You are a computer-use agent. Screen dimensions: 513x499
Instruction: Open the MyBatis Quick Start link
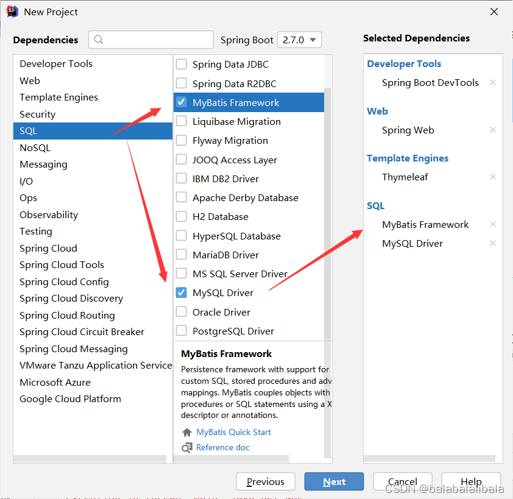(x=233, y=432)
